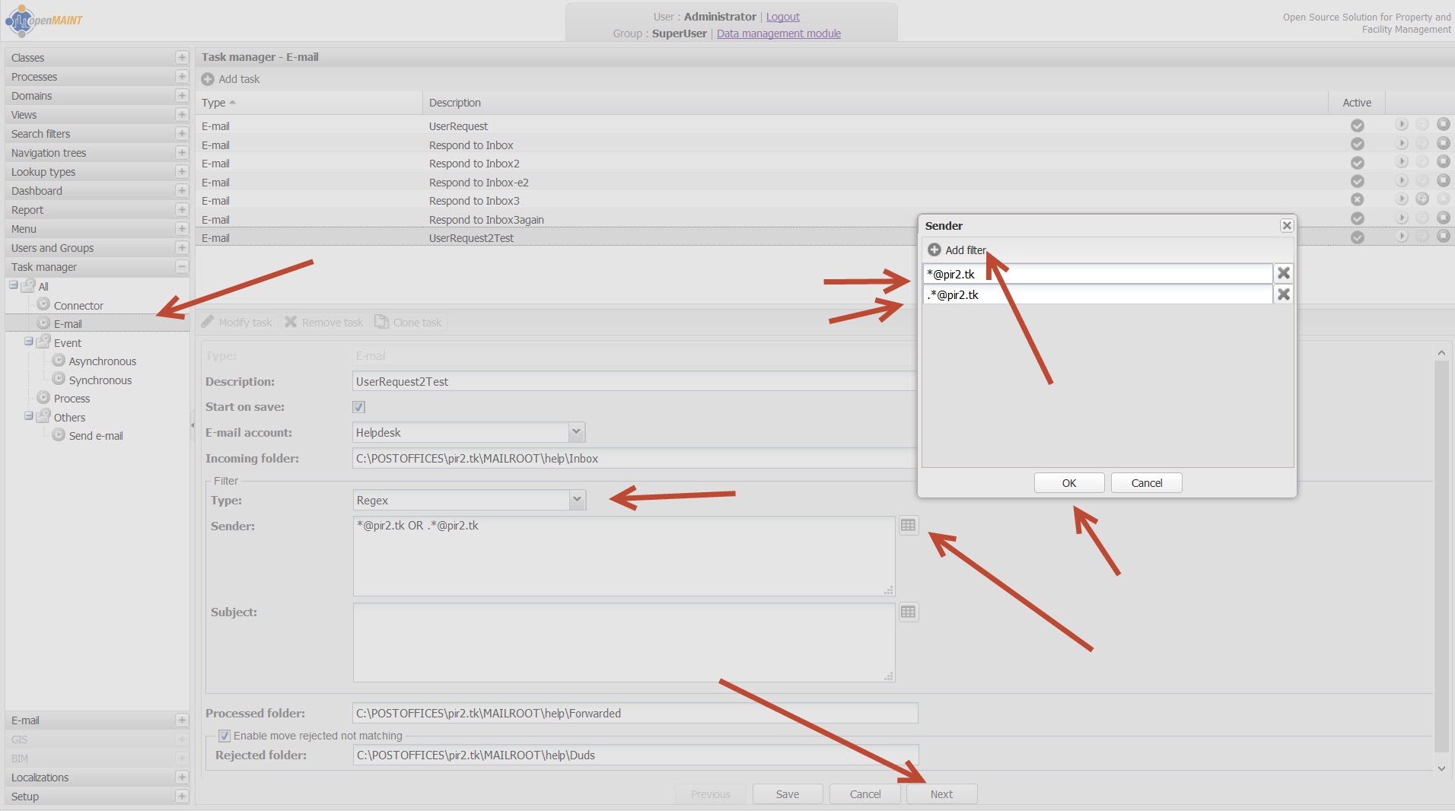The width and height of the screenshot is (1455, 811).
Task: Open the filter Type Regex dropdown
Action: 578,500
